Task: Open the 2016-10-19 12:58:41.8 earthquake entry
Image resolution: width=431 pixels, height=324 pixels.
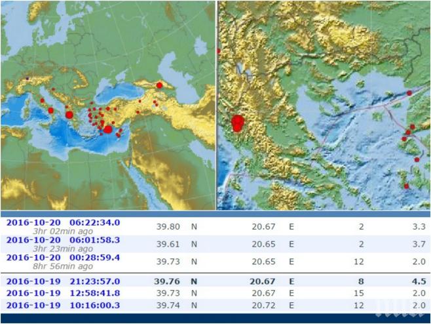Action: pos(63,294)
